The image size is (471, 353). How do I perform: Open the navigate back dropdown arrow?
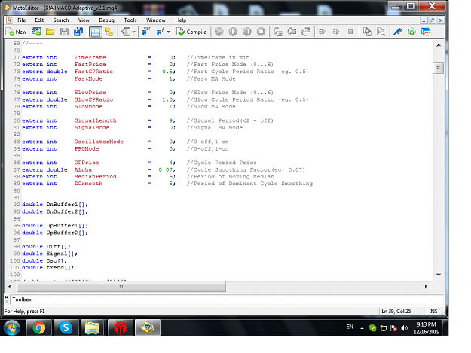(x=133, y=32)
